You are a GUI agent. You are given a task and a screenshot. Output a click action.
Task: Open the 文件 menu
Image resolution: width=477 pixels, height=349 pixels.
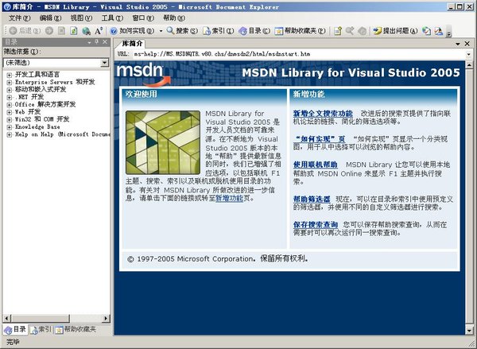click(x=19, y=18)
